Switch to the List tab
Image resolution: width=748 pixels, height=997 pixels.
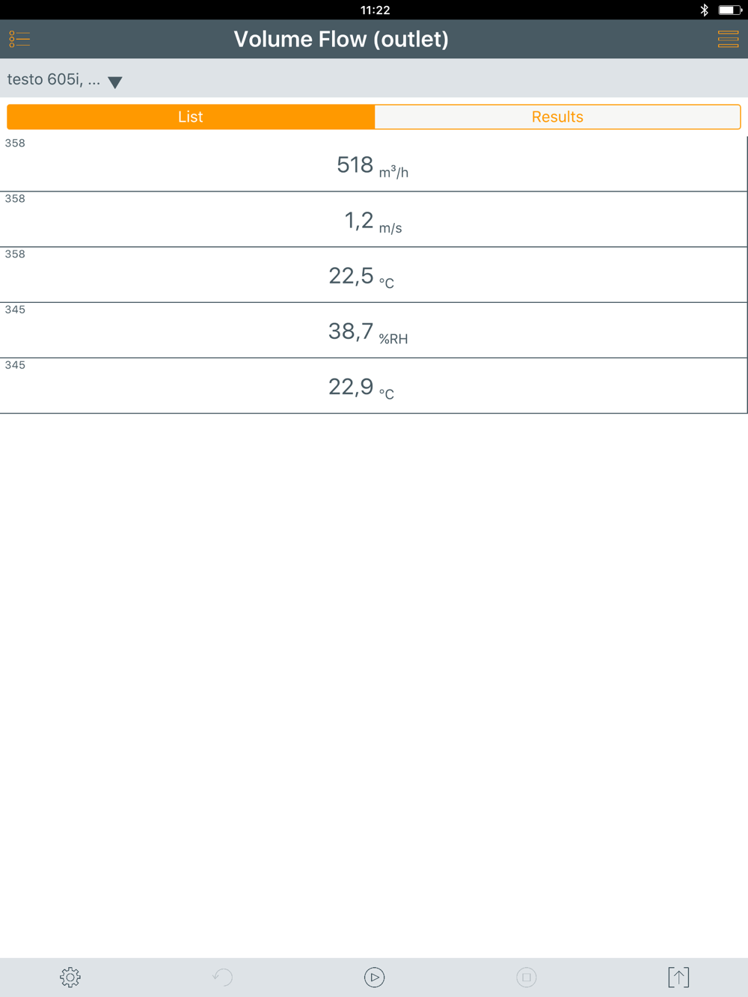[x=191, y=117]
